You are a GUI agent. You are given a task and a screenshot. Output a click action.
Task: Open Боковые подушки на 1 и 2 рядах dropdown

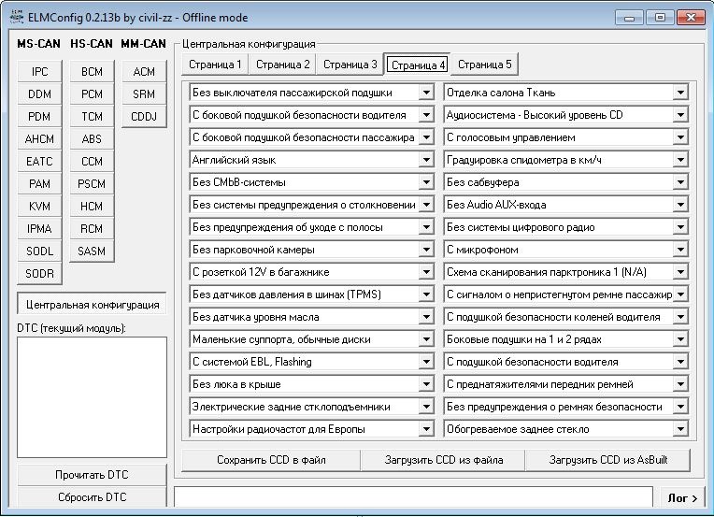[565, 339]
